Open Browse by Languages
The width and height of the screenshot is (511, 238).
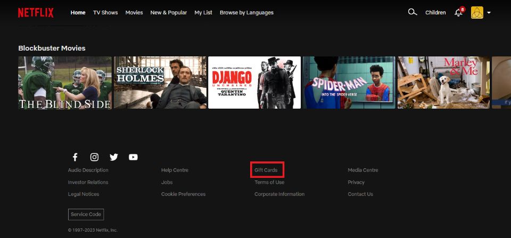point(246,12)
